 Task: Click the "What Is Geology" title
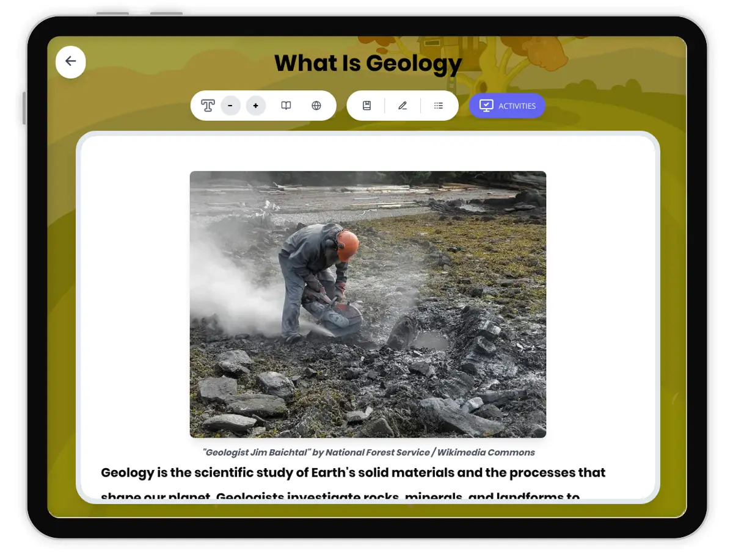pos(368,63)
